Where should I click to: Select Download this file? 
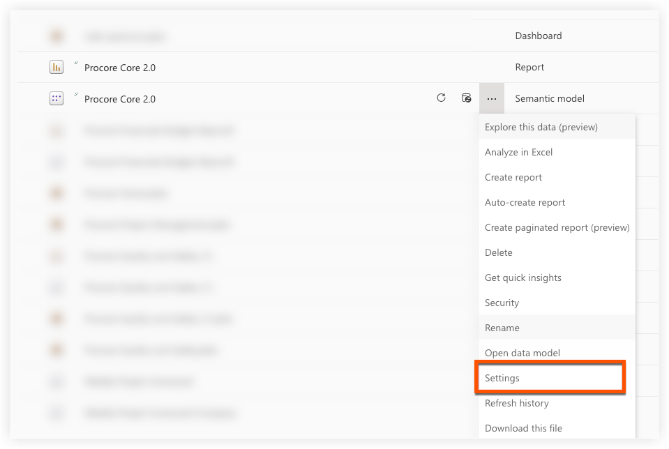(x=523, y=428)
